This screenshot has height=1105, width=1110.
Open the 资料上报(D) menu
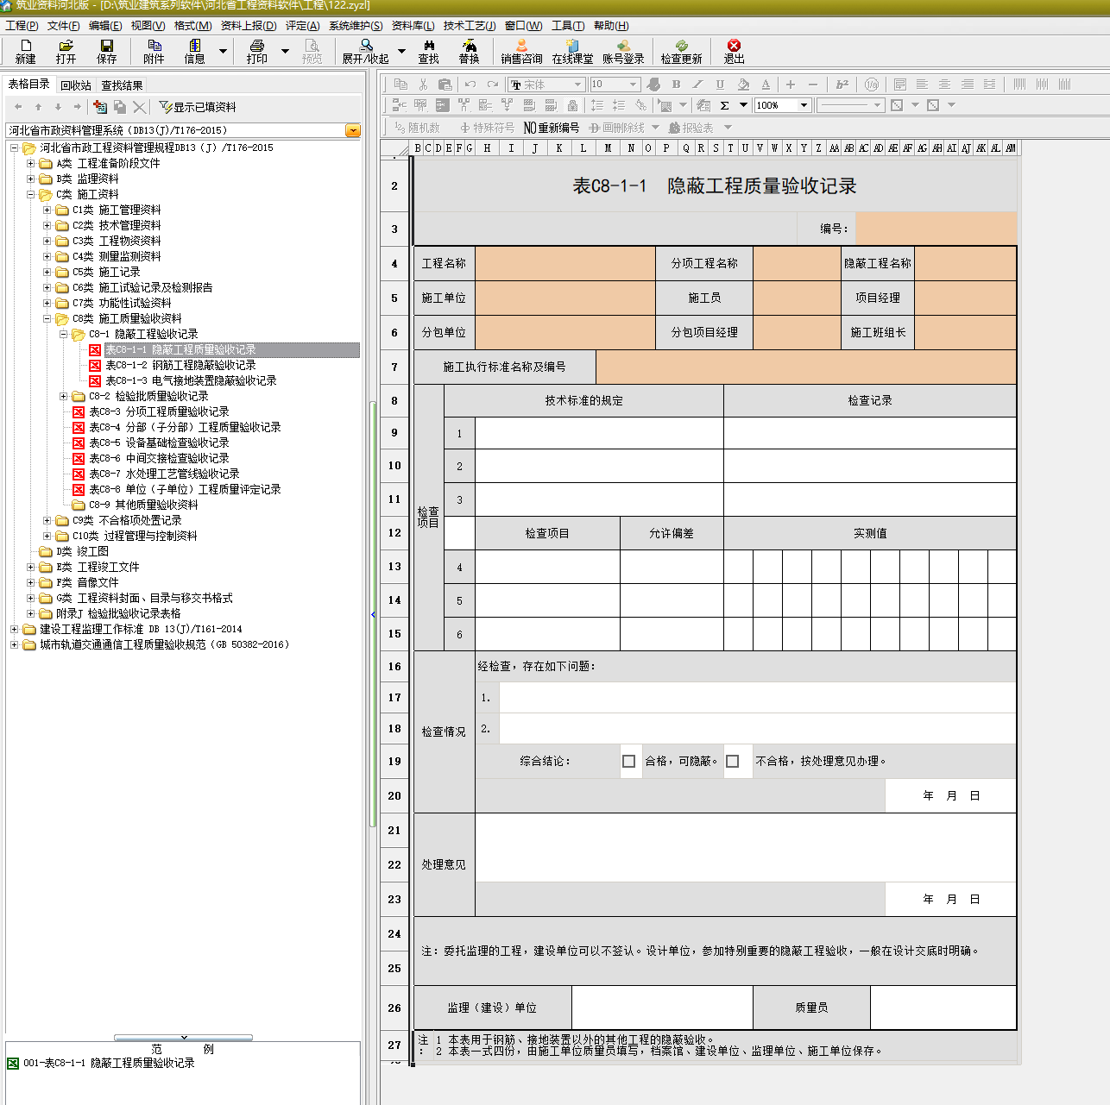click(x=249, y=26)
